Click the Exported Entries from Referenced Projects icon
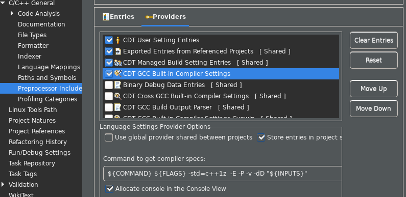 point(118,51)
